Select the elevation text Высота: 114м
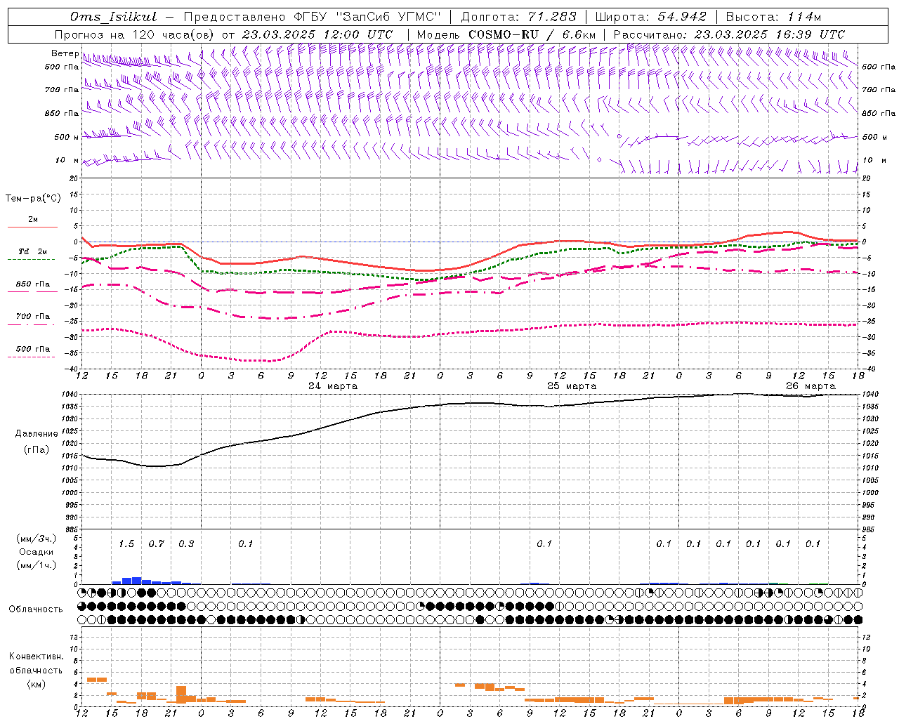 point(773,17)
